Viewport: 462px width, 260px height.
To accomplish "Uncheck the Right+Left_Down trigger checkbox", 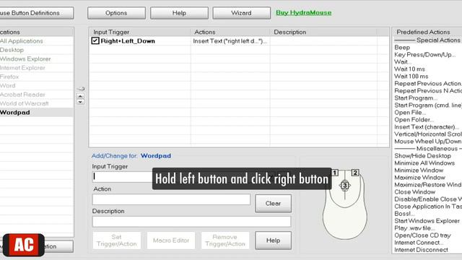I will click(x=95, y=40).
